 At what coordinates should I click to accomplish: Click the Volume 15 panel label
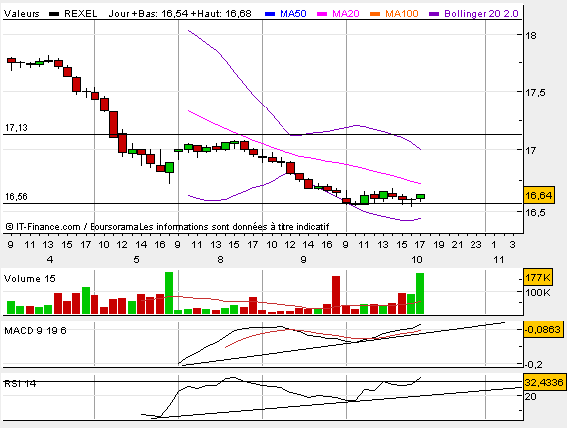point(29,279)
